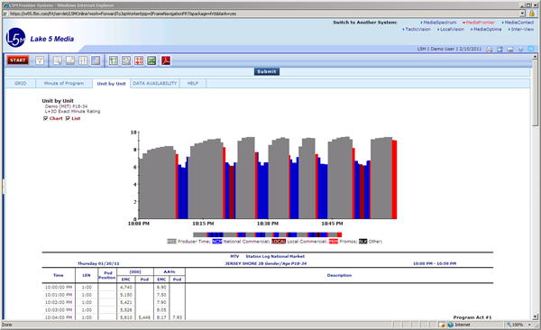
Task: Open the filter funnel tool
Action: (40, 60)
